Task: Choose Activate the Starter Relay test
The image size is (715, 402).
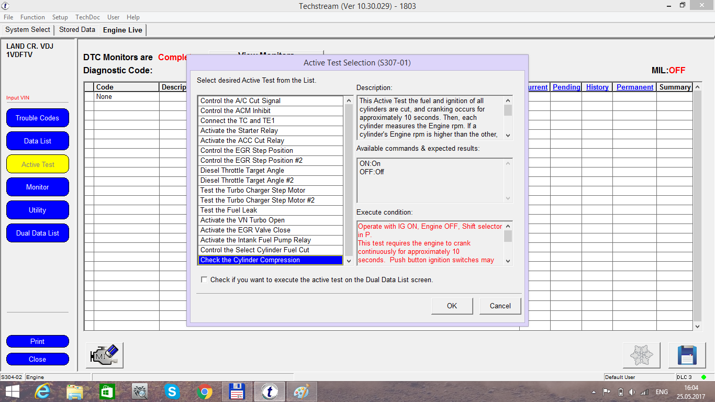Action: 239,130
